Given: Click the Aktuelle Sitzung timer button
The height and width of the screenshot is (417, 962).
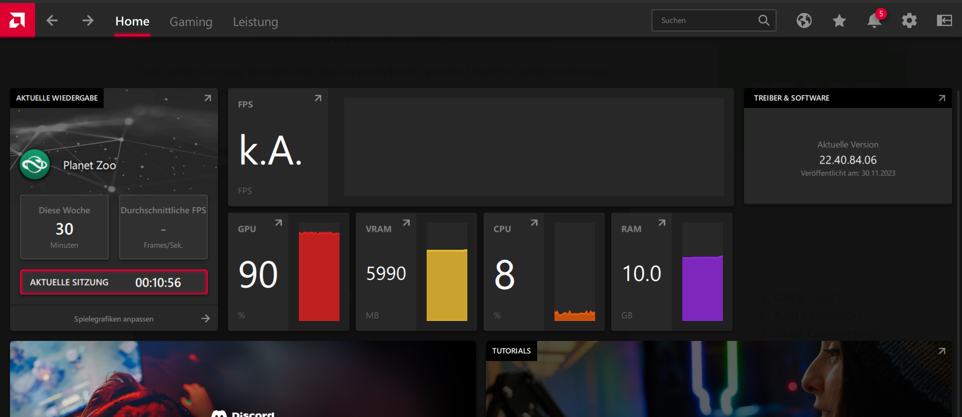Looking at the screenshot, I should [114, 282].
